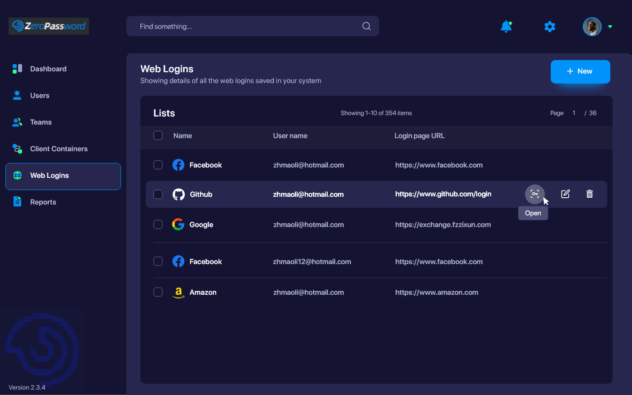Viewport: 632px width, 395px height.
Task: Expand the profile dropdown arrow
Action: click(610, 27)
